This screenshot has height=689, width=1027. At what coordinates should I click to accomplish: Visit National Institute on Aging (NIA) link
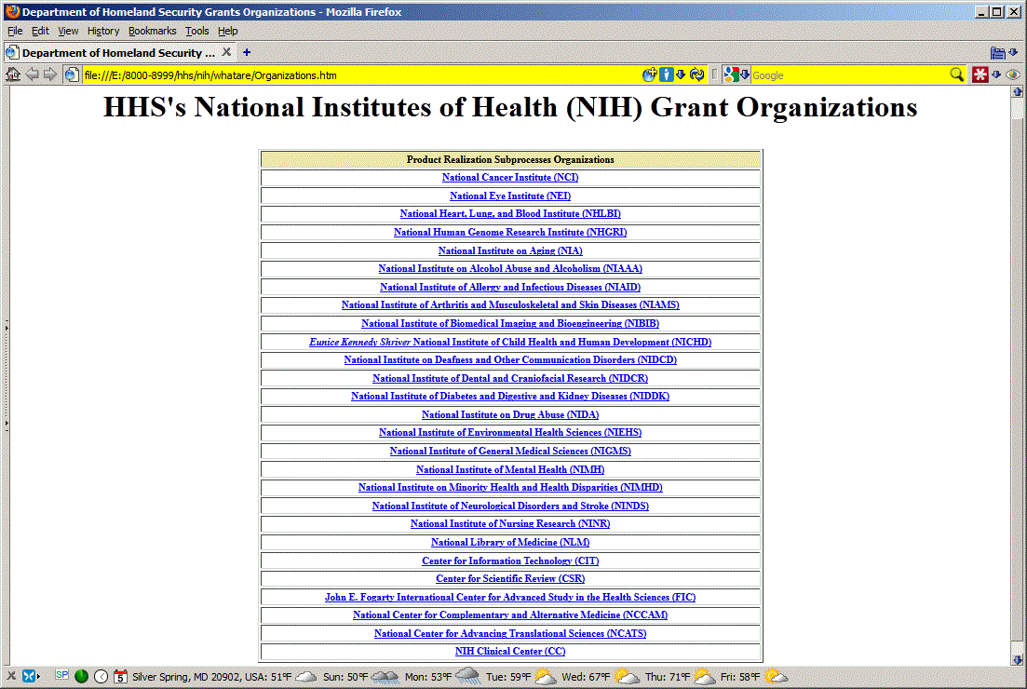510,250
